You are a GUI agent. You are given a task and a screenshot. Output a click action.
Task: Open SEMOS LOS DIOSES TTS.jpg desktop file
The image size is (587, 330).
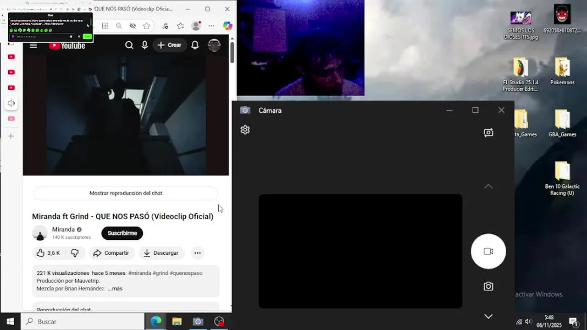521,25
